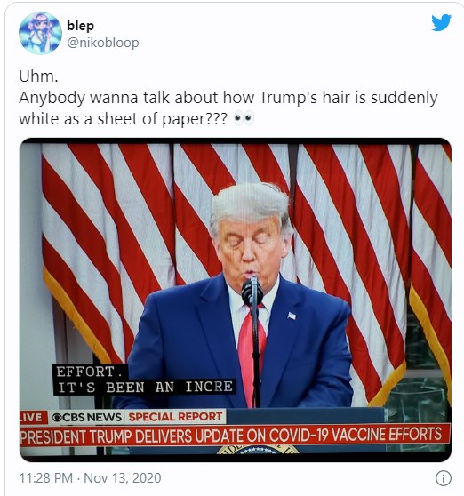Click the red COVID-19 vaccine headline banner
The height and width of the screenshot is (496, 464).
[x=235, y=436]
